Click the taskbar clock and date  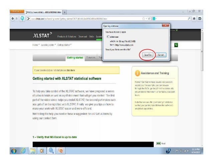point(196,151)
